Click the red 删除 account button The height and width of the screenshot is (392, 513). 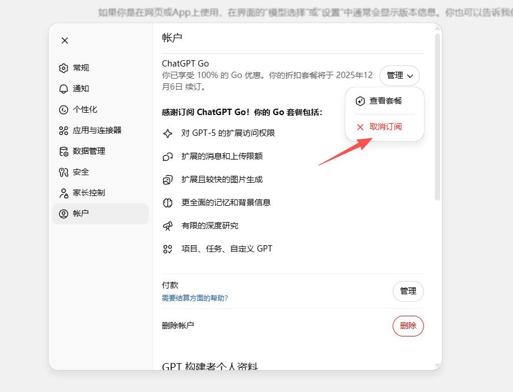pos(408,326)
